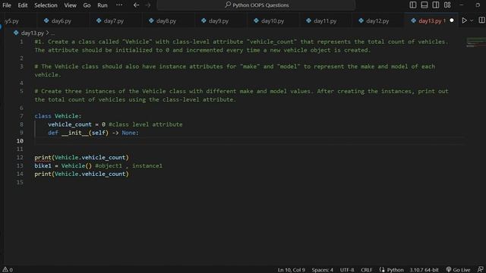
Task: Click the Python icon on the day6.py tab
Action: [x=46, y=20]
